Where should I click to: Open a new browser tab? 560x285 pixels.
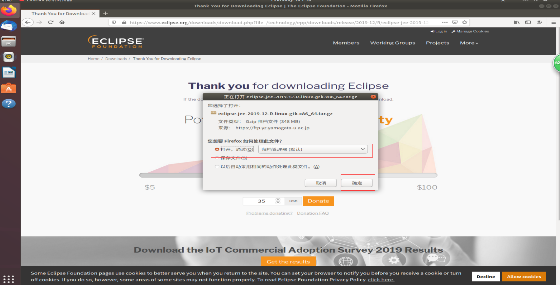(x=105, y=13)
